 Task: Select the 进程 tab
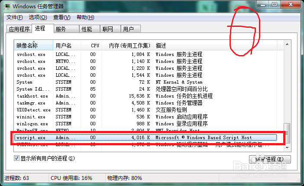[x=42, y=29]
